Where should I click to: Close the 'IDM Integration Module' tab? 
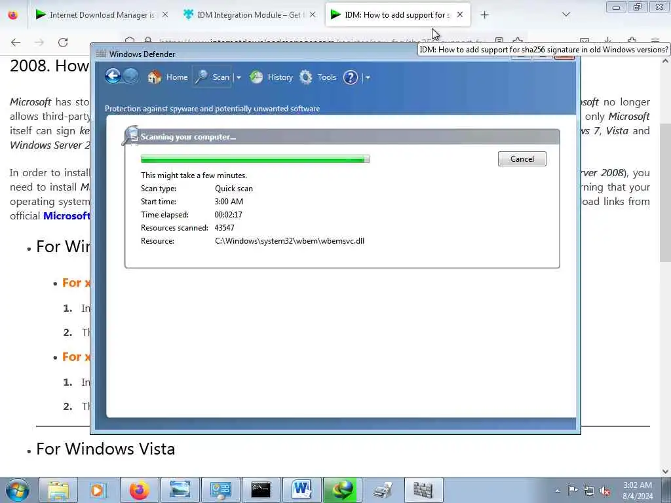tap(313, 14)
